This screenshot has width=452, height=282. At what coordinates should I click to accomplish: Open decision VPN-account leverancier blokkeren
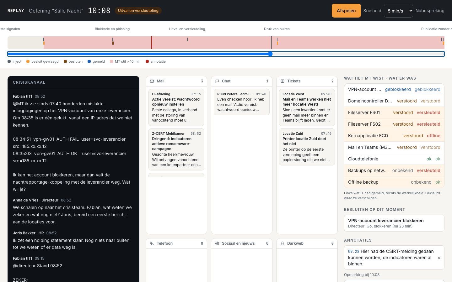(x=394, y=223)
